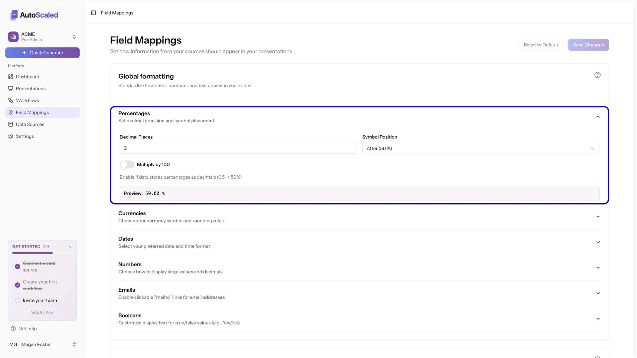Click the Global formatting help icon

tap(598, 75)
